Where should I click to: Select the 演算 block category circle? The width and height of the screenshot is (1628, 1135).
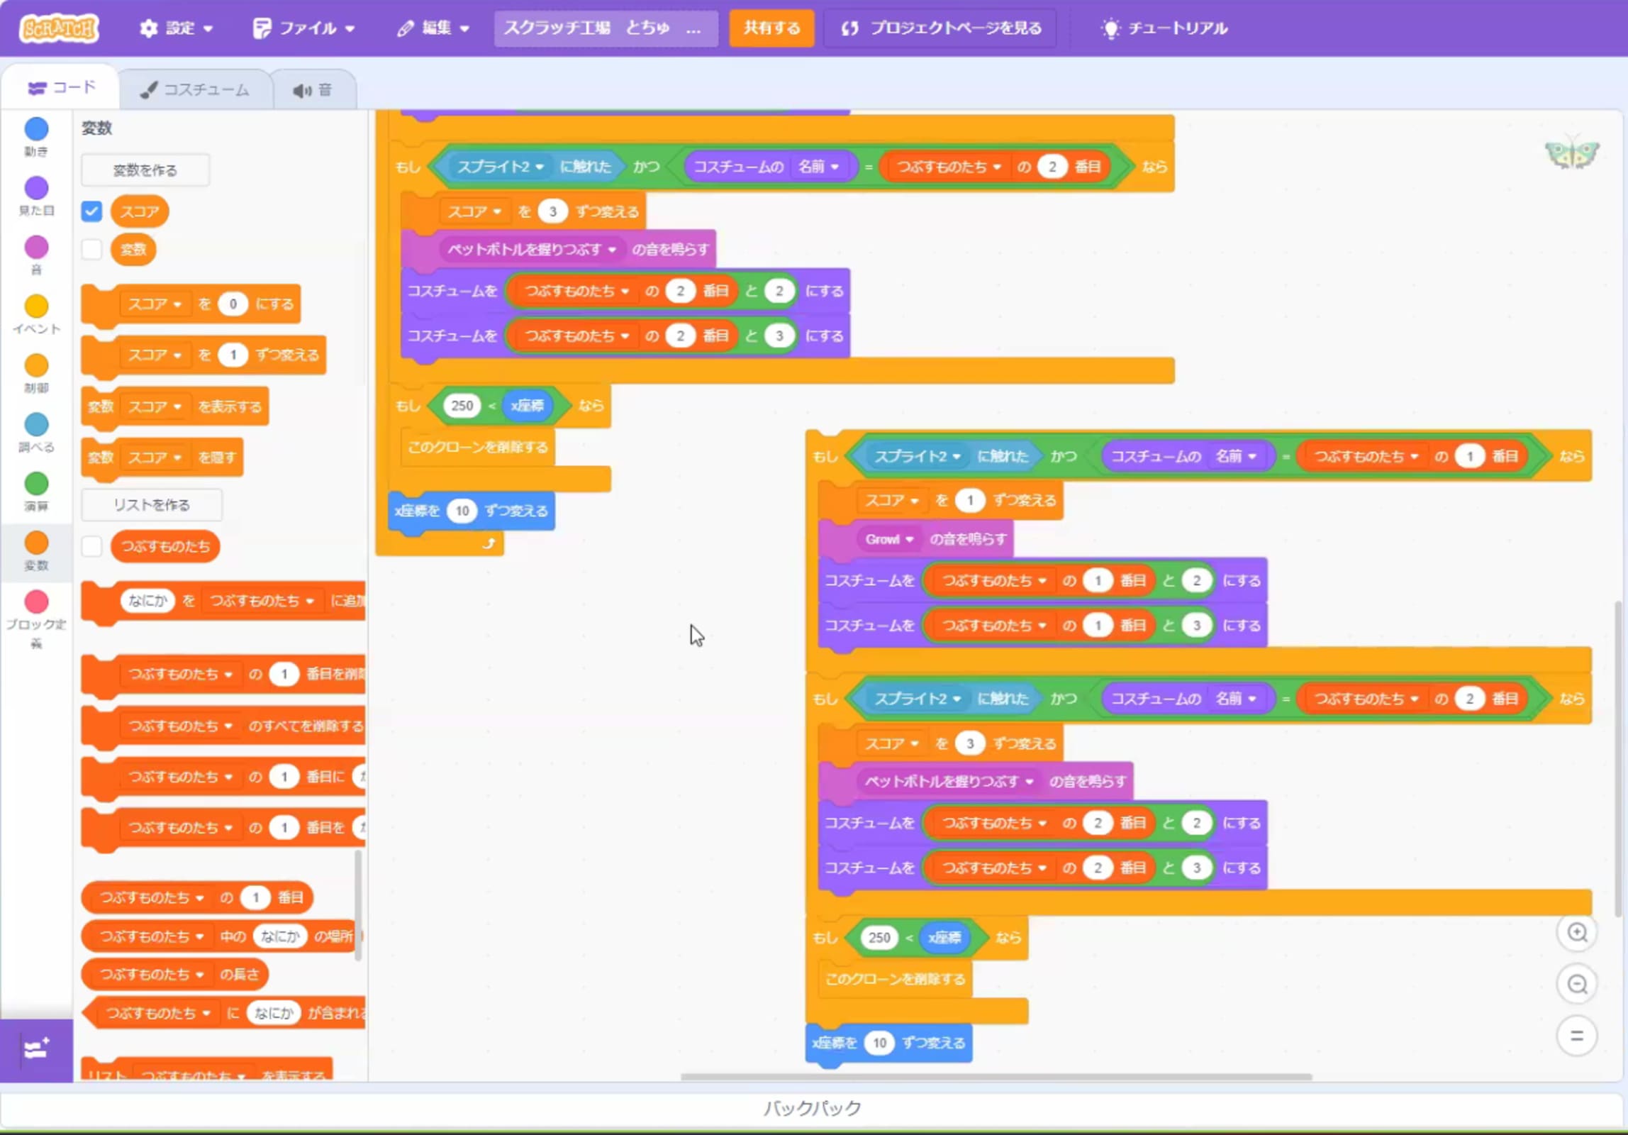click(x=36, y=484)
